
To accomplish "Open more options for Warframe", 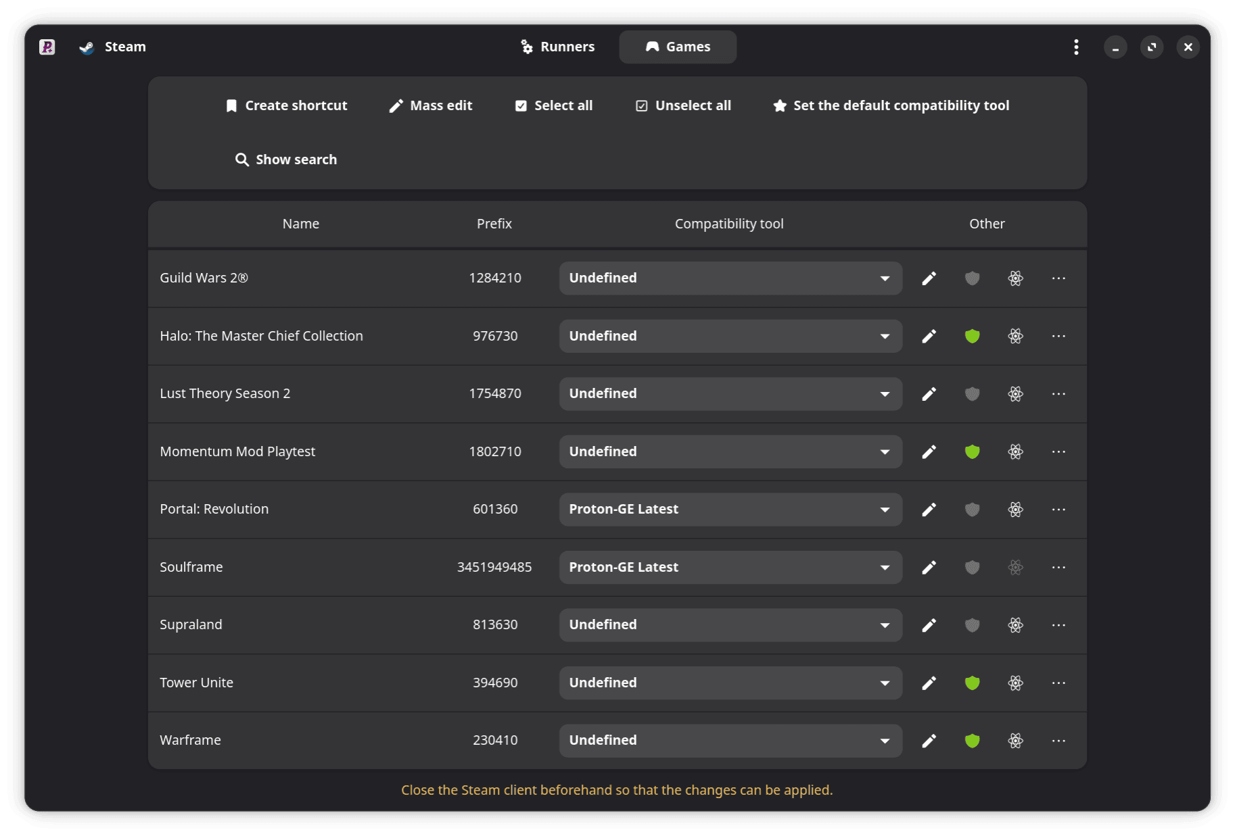I will point(1058,741).
